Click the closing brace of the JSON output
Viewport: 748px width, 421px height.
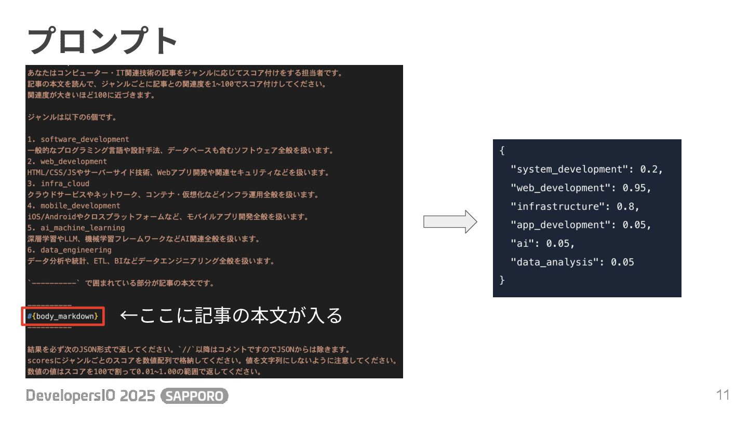tap(502, 281)
